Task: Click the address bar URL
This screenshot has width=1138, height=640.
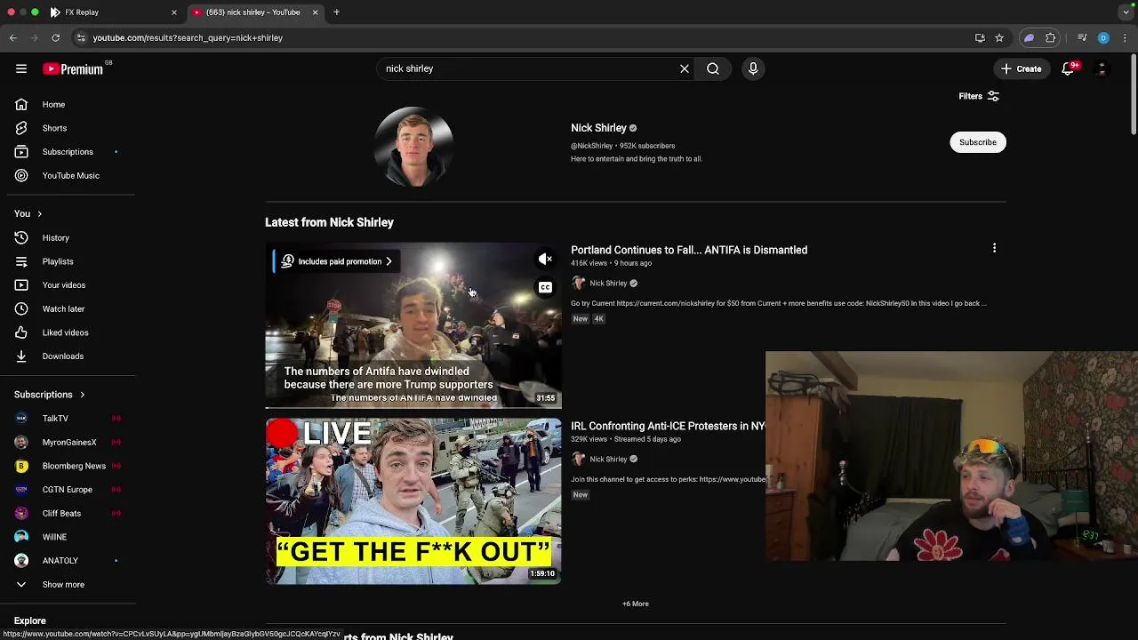Action: [188, 37]
